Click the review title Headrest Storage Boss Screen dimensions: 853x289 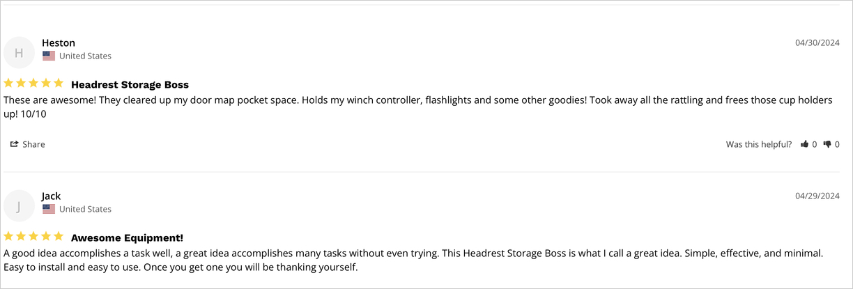click(x=130, y=84)
